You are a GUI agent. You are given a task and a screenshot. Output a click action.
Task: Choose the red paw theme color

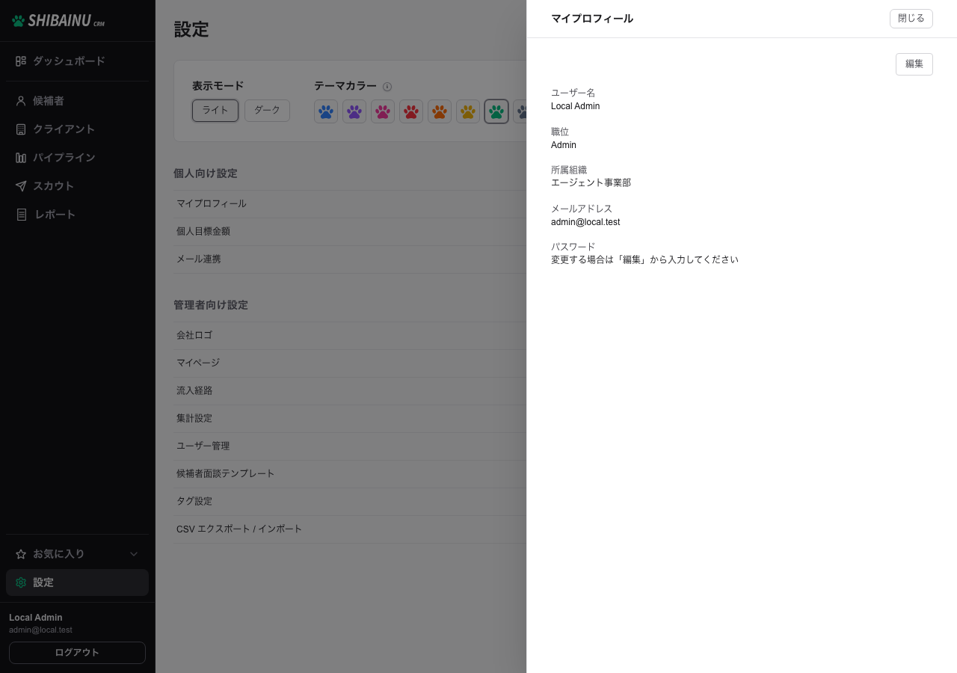411,111
